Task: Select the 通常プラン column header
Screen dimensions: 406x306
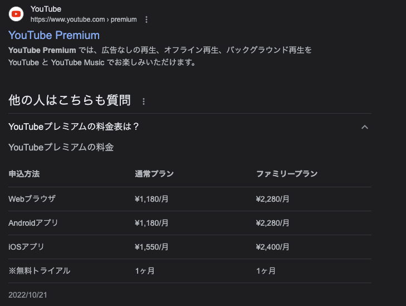Action: point(154,173)
